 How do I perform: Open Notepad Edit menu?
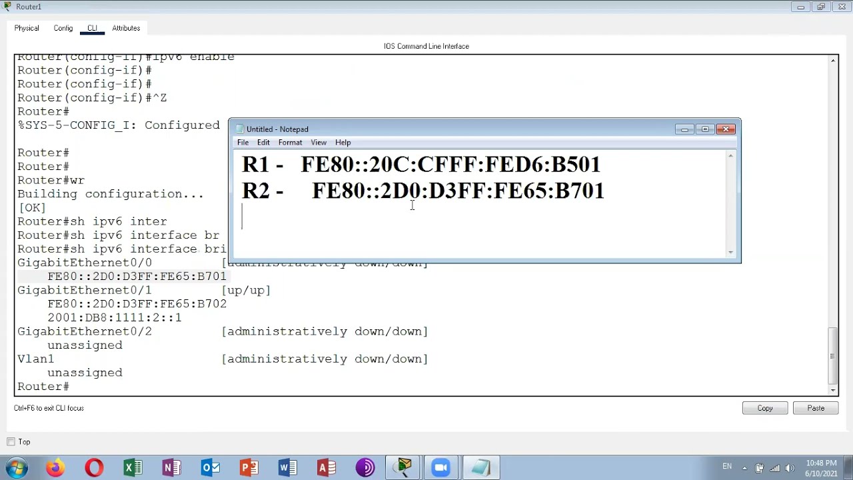pos(263,142)
